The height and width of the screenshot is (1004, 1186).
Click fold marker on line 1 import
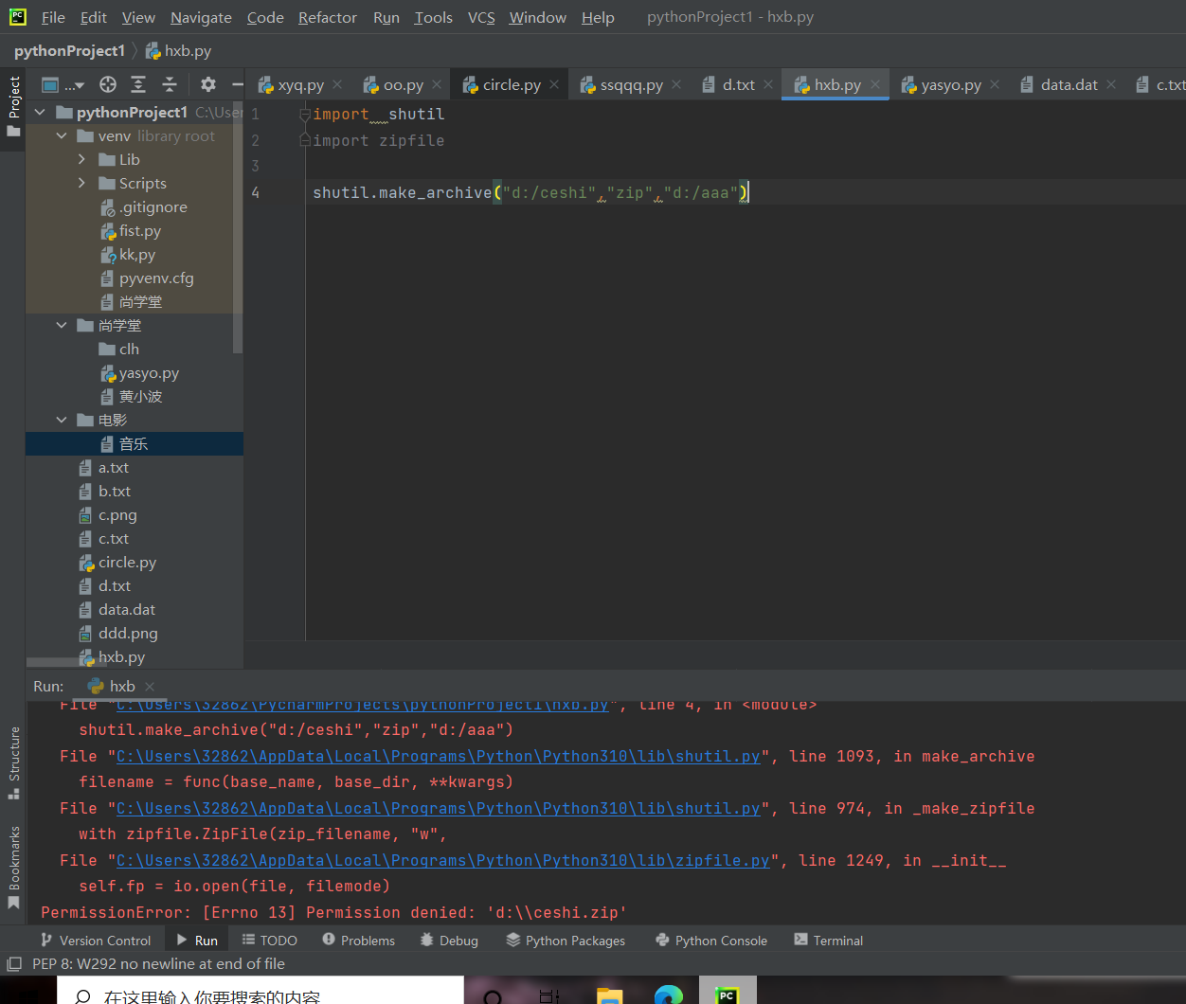(304, 114)
